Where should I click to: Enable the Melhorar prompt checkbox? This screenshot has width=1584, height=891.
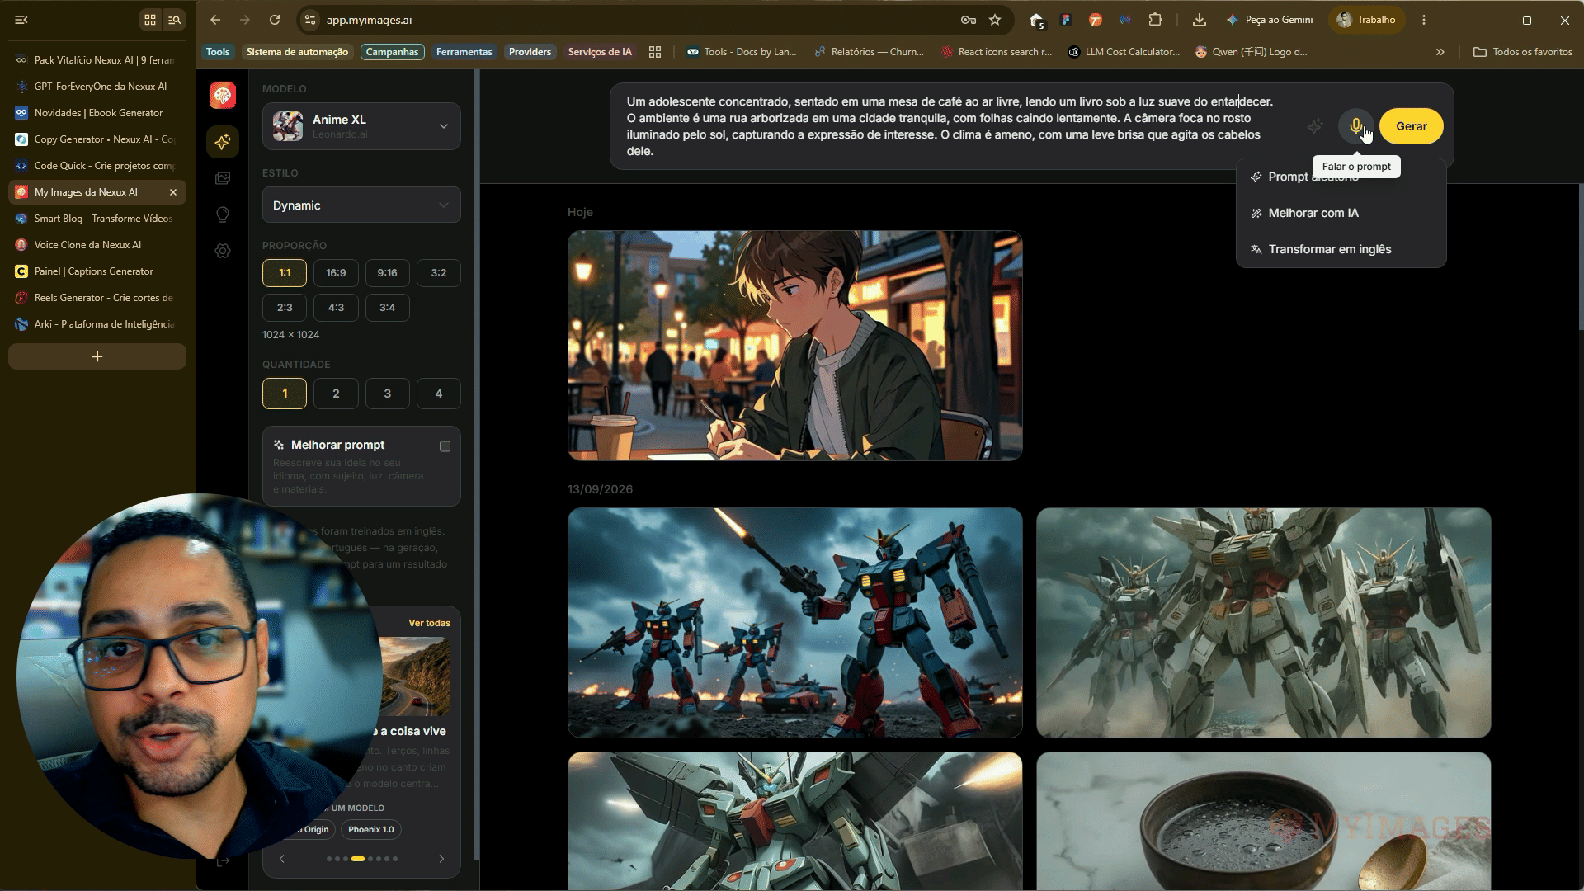tap(445, 446)
